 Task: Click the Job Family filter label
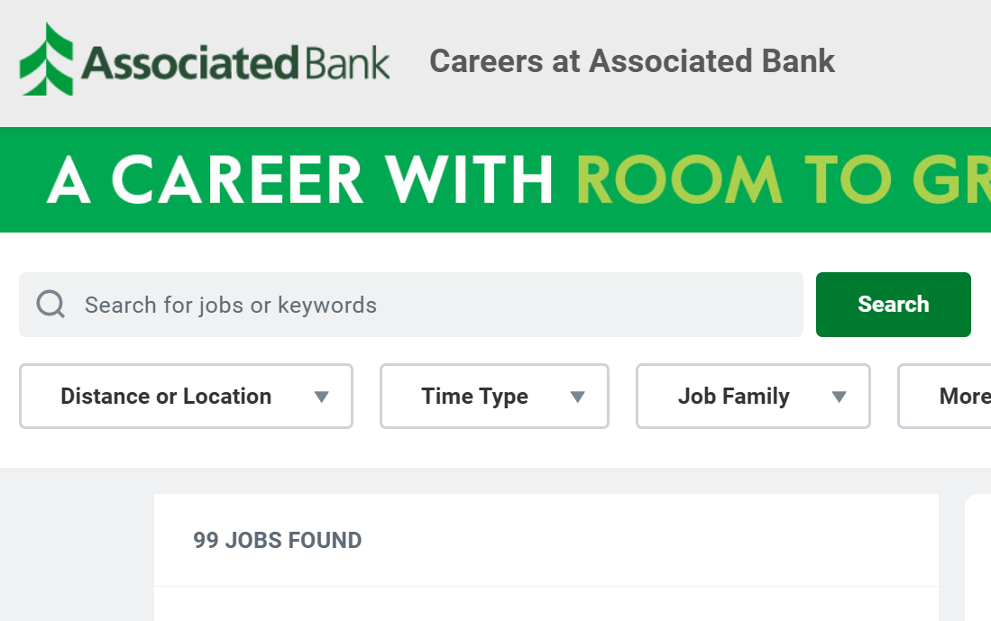[x=734, y=396]
